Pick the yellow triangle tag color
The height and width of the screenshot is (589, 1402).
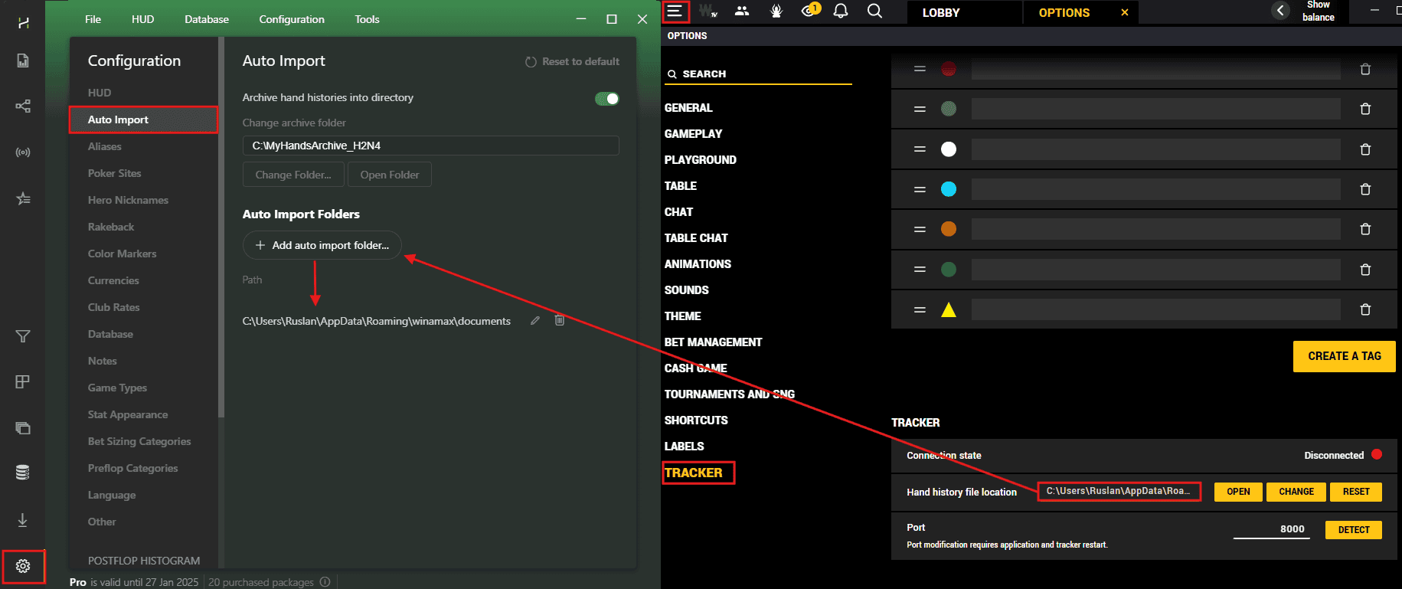pyautogui.click(x=949, y=309)
